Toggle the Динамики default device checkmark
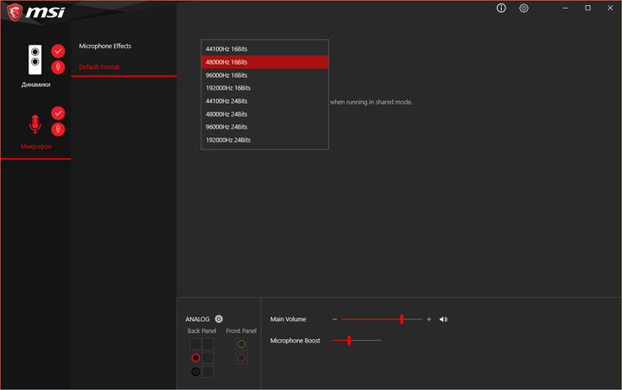 [x=58, y=51]
